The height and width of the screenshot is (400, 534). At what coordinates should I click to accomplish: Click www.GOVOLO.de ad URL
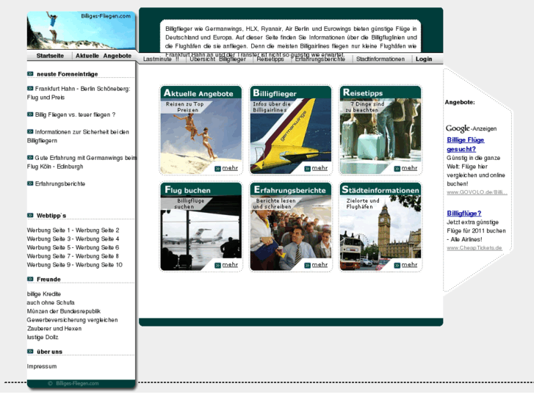pos(477,192)
